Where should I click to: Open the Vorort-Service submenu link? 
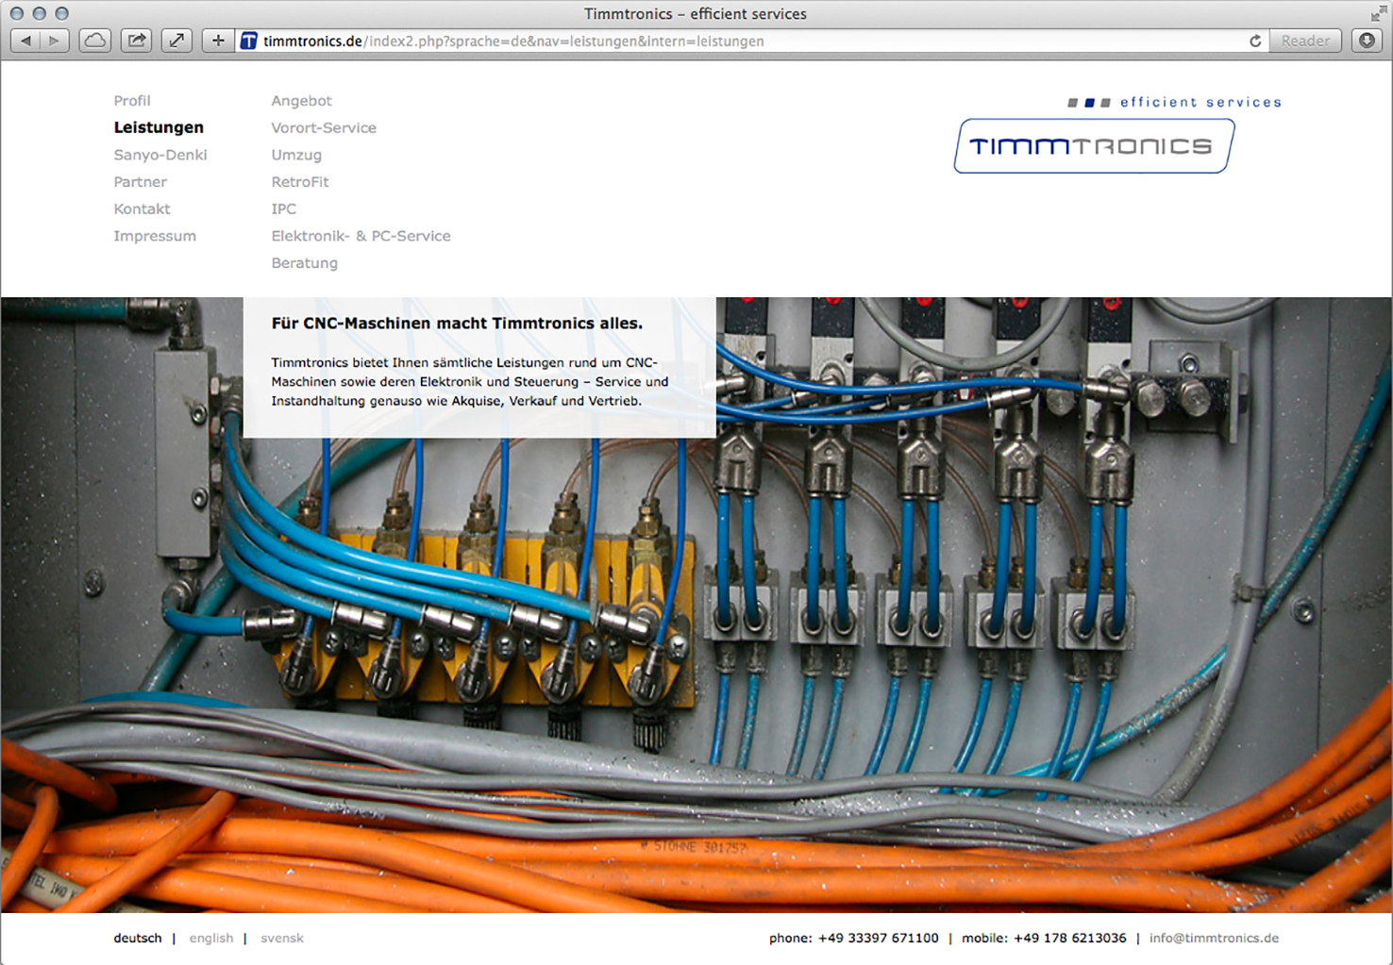coord(324,128)
